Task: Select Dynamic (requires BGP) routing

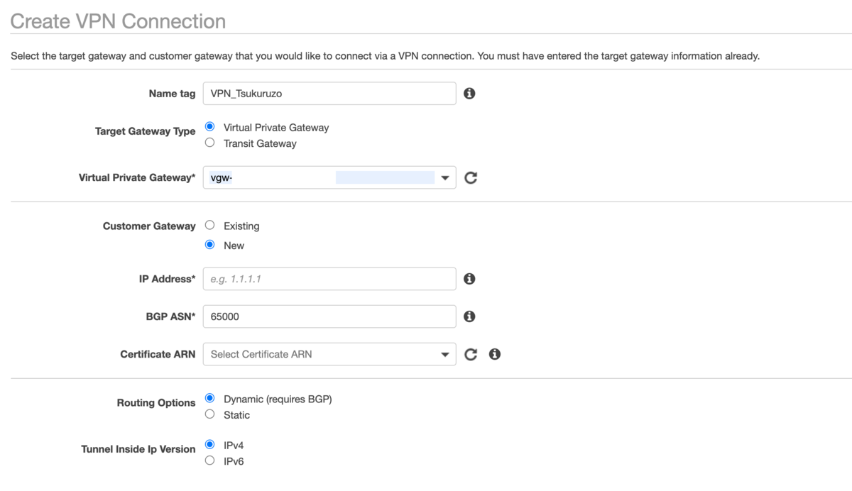Action: [209, 399]
